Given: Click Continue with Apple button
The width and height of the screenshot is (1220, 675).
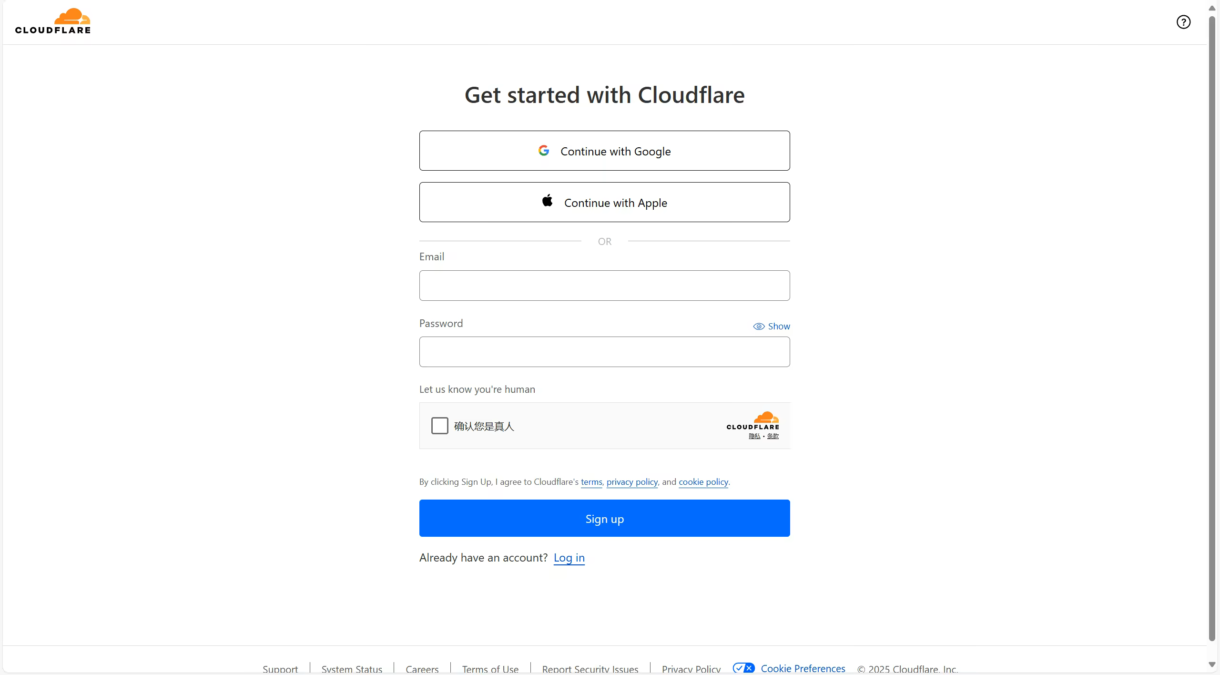Looking at the screenshot, I should coord(604,202).
